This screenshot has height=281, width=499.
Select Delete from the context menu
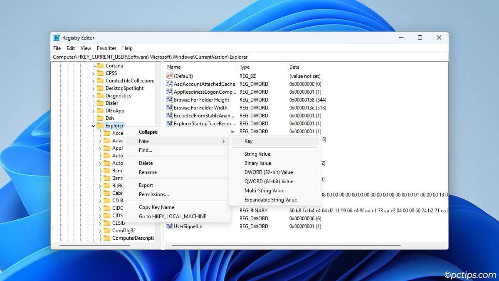[x=177, y=163]
